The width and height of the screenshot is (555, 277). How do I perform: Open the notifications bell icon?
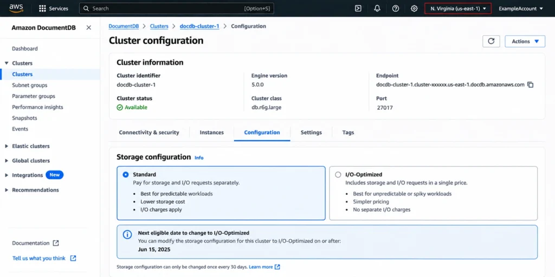coord(377,9)
